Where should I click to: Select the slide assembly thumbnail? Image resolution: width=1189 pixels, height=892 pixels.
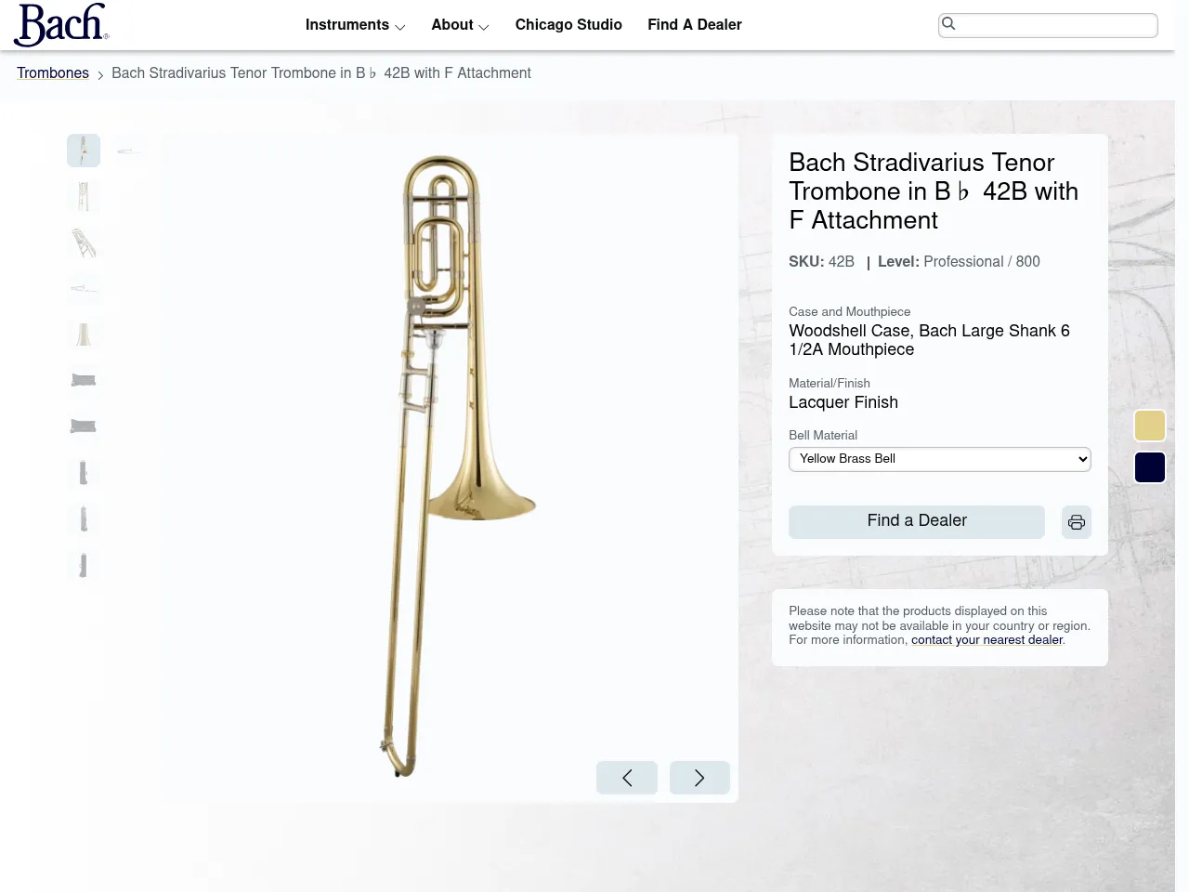point(83,196)
